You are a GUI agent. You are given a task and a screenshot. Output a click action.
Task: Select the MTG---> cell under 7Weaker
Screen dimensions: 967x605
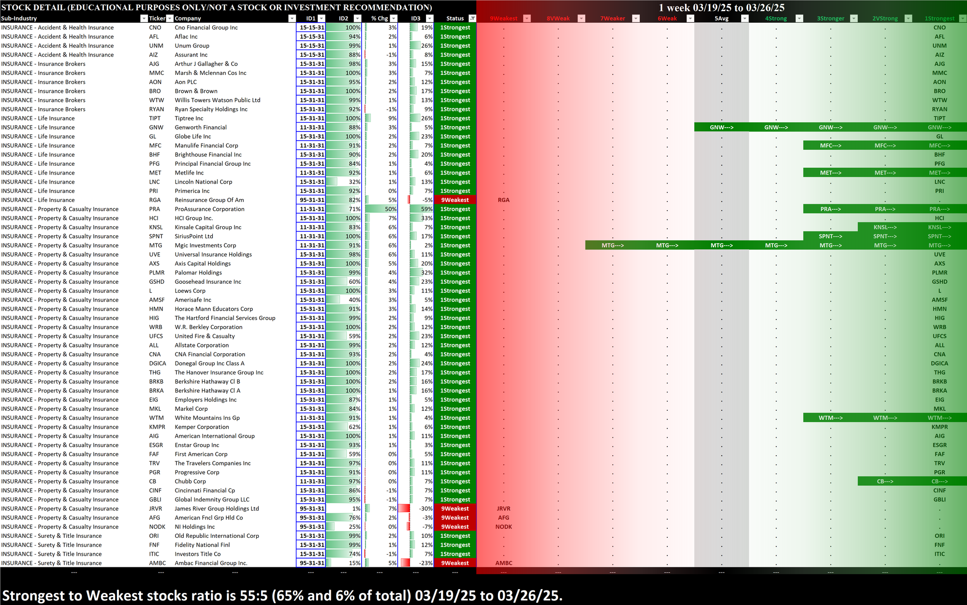(612, 245)
